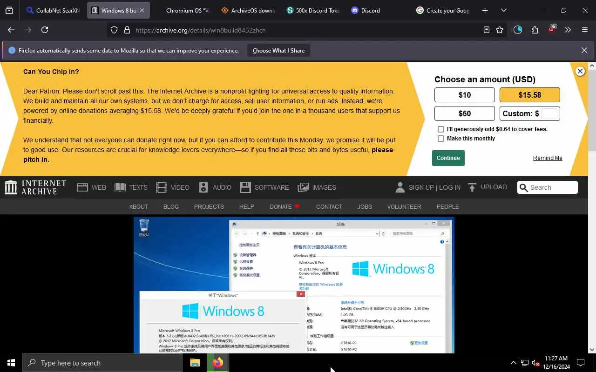
Task: Bookmark this page with the star icon
Action: (x=500, y=30)
